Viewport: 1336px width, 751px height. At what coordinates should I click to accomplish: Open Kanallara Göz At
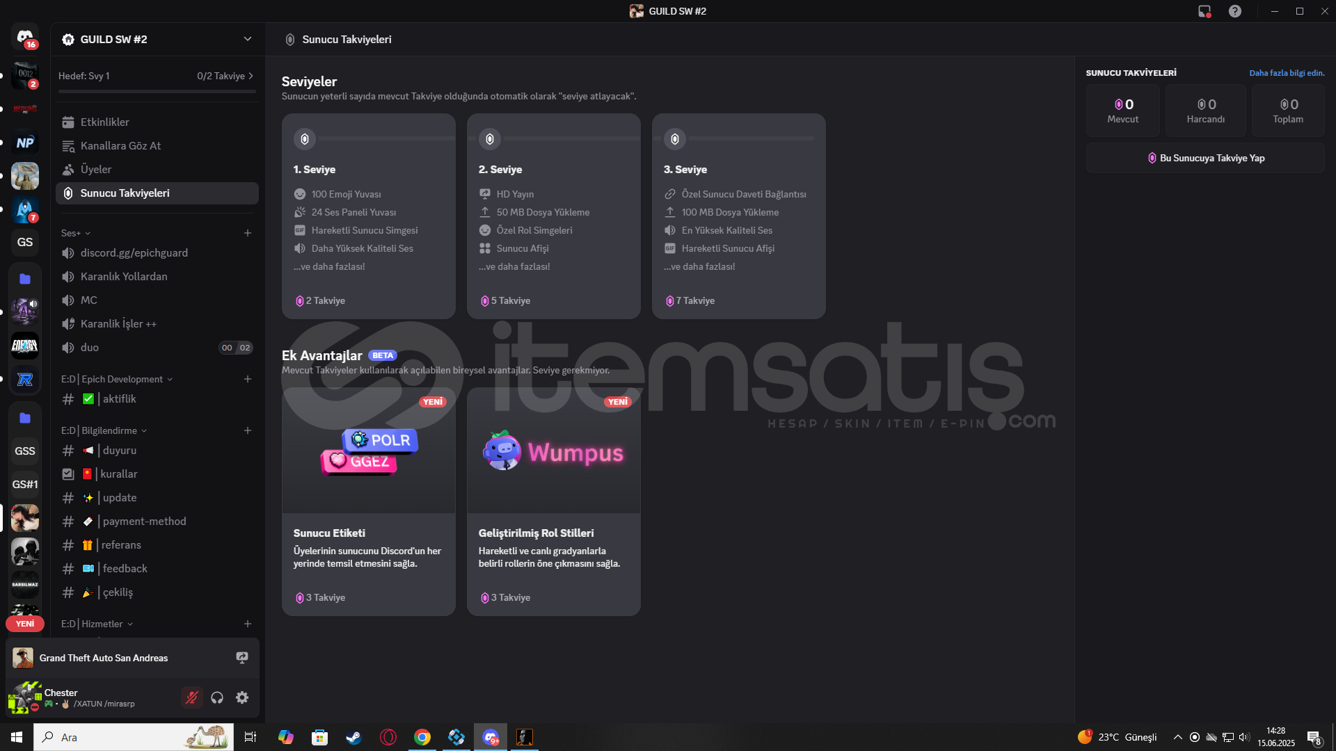tap(157, 145)
